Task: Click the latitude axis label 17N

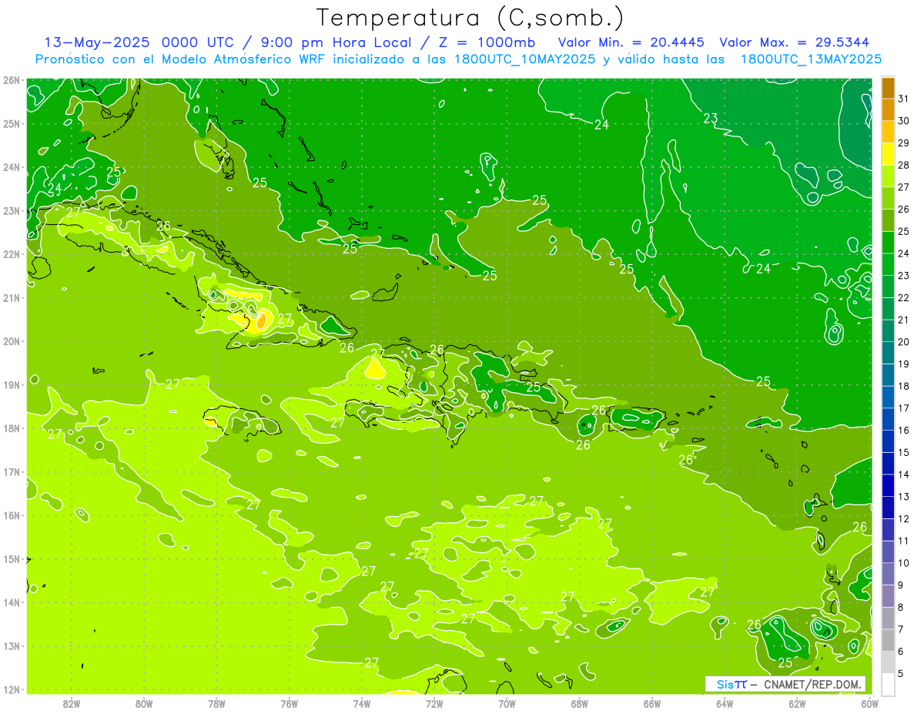Action: [x=11, y=472]
